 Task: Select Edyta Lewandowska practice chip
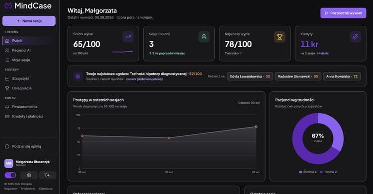[x=250, y=76]
